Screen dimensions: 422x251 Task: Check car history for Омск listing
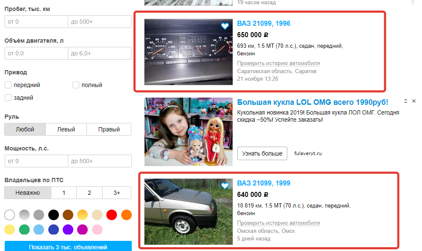pos(278,223)
